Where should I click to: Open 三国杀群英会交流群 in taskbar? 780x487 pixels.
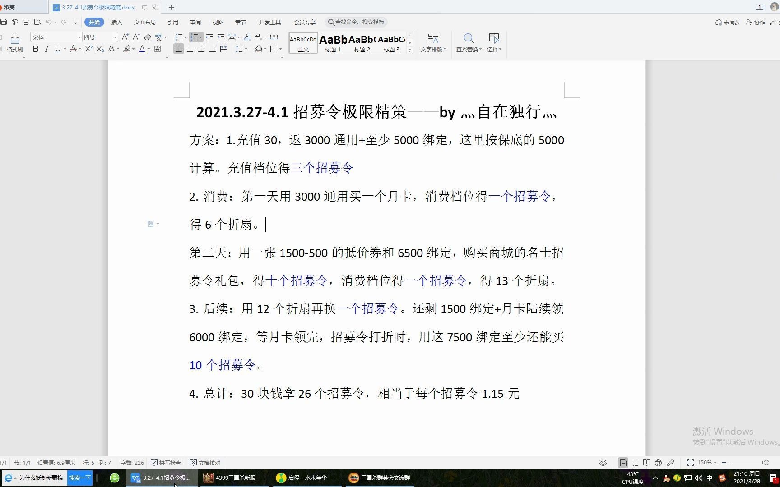[x=380, y=478]
